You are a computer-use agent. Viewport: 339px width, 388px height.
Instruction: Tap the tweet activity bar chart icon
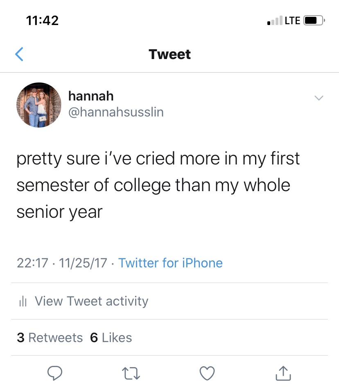pos(23,301)
